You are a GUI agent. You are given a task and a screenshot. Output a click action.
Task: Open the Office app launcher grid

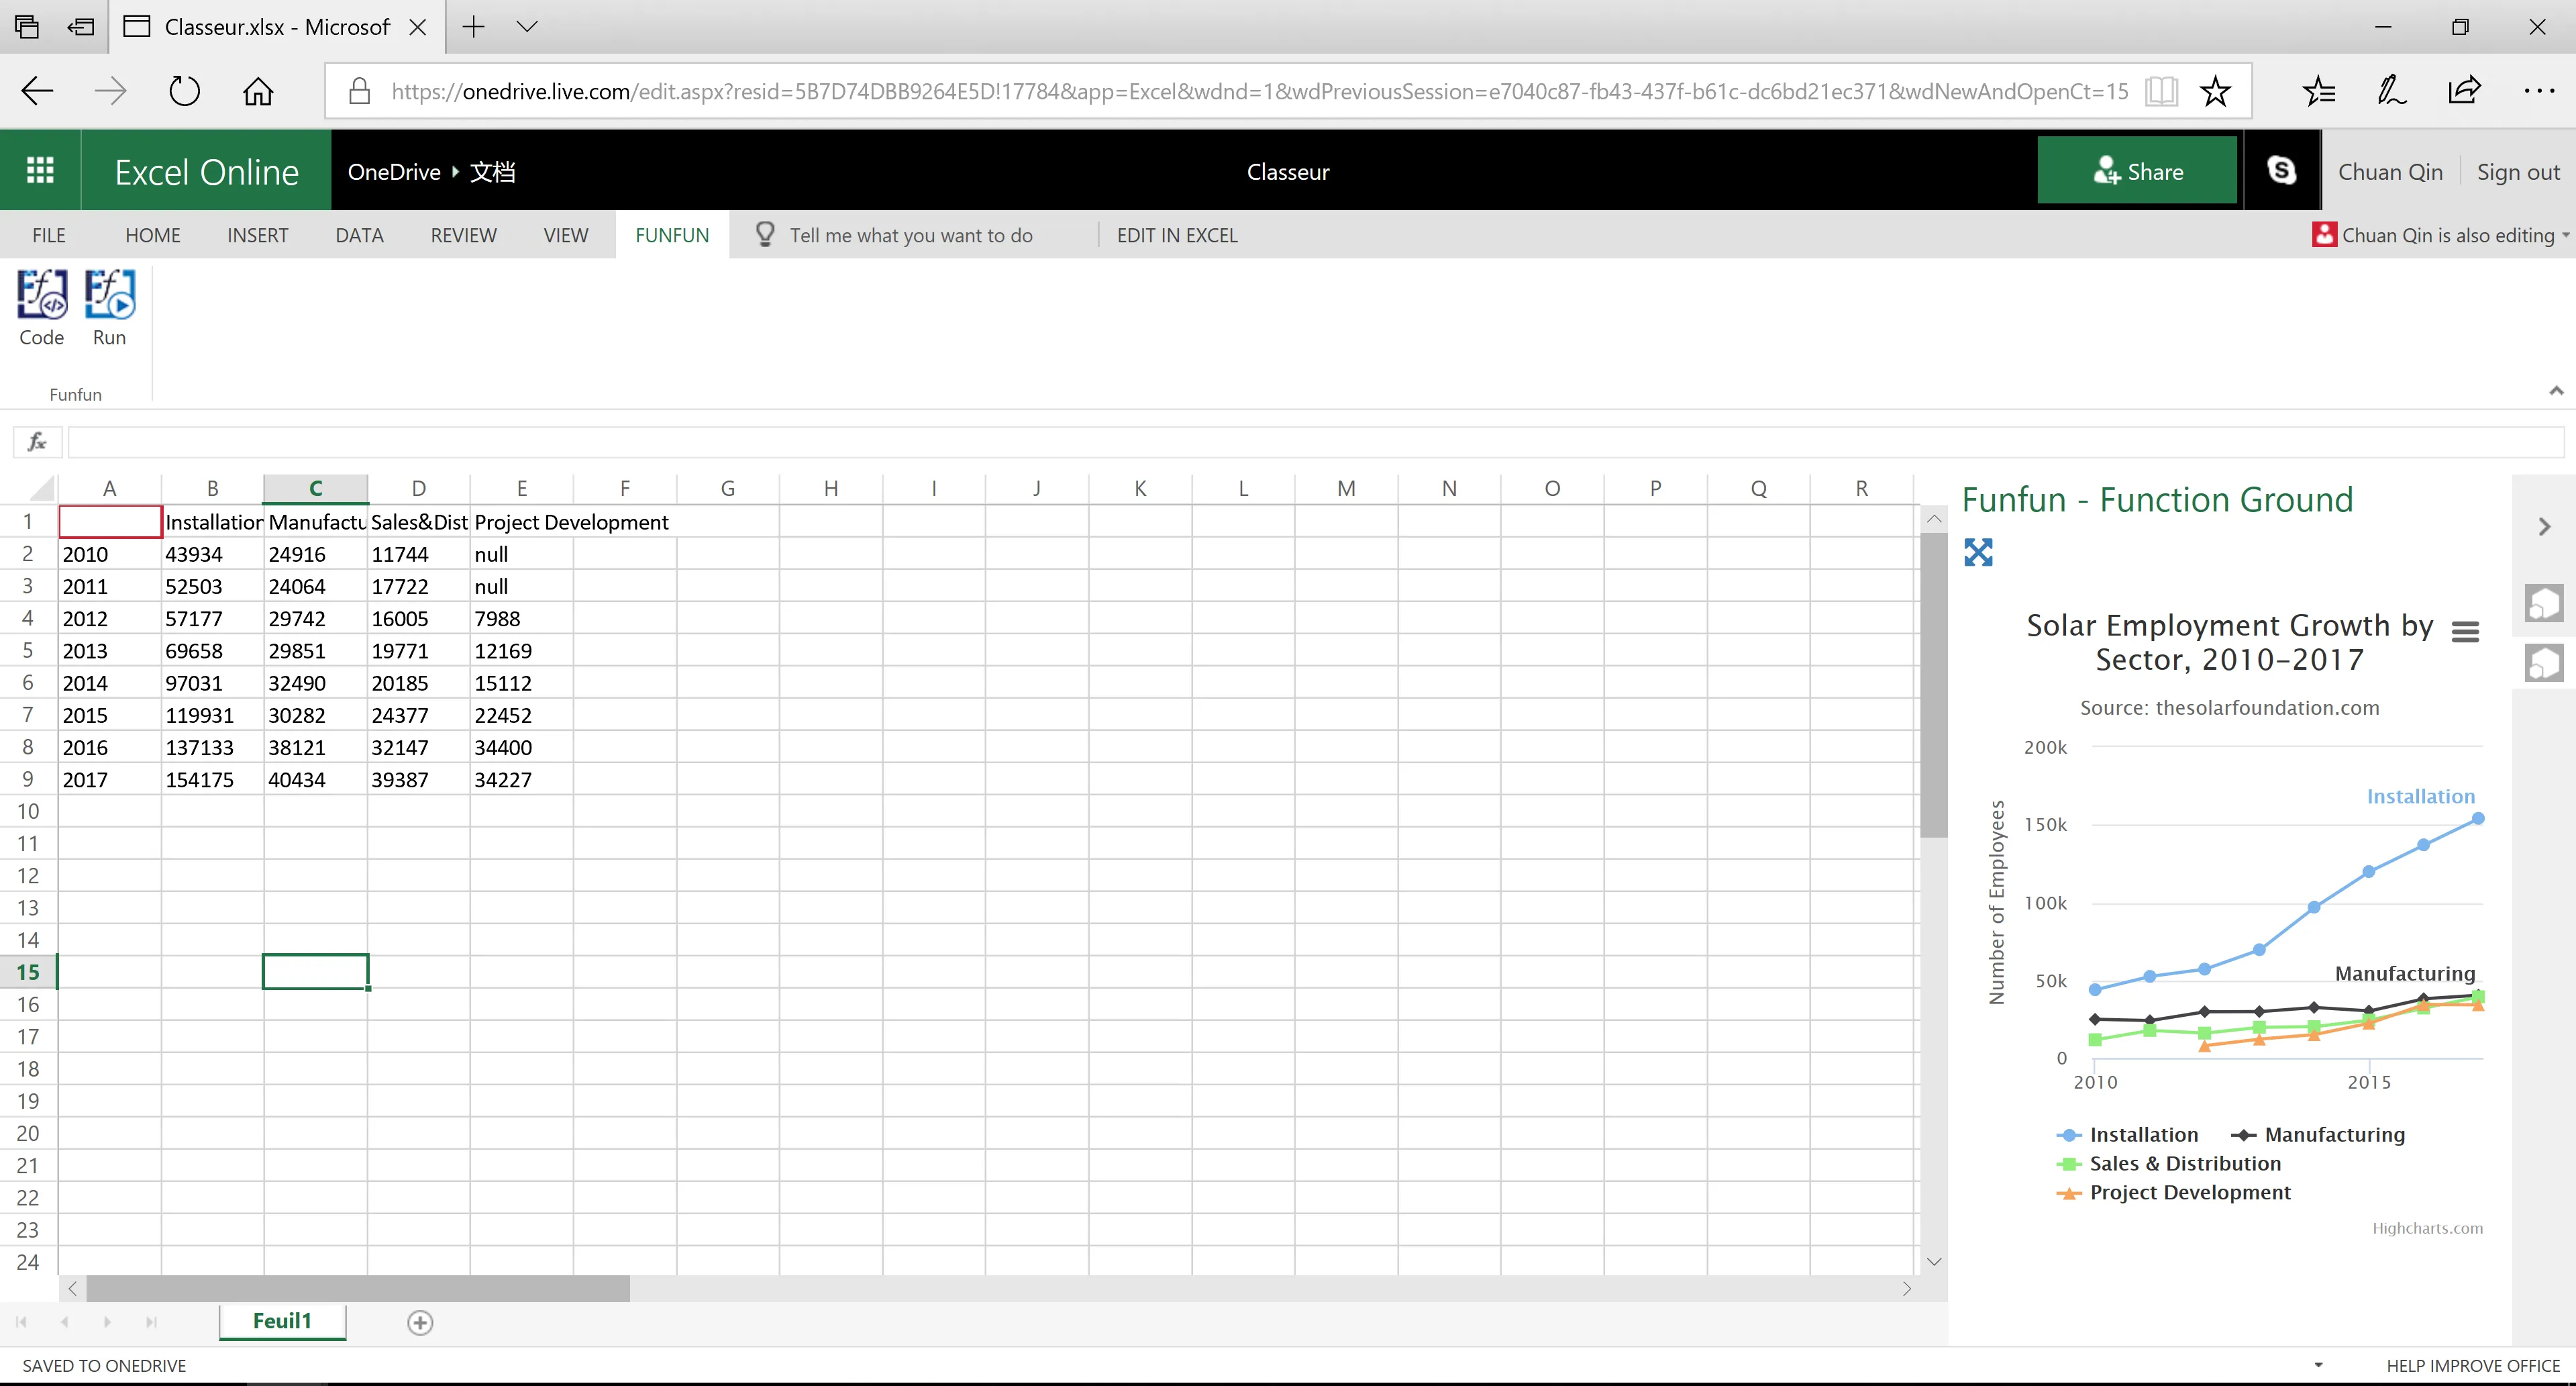40,171
